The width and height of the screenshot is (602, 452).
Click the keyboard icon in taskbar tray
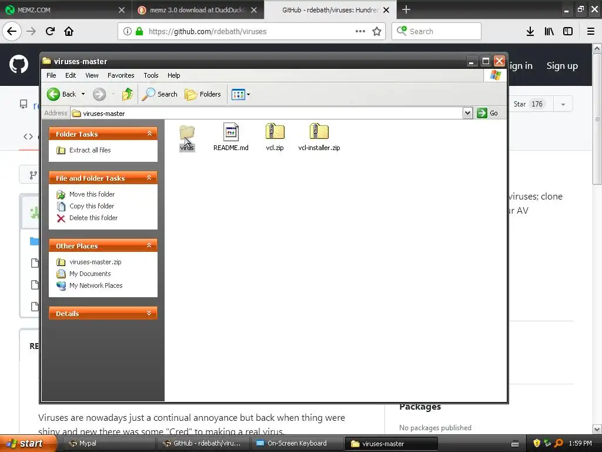coord(515,444)
